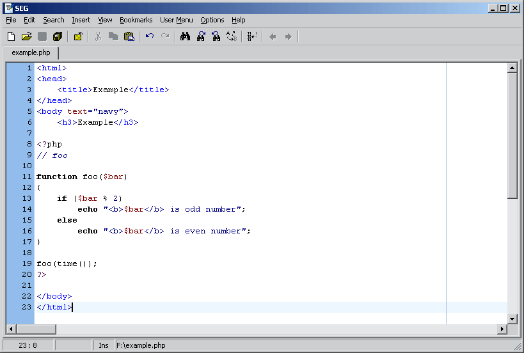Click the vertical scrollbar up arrow
The width and height of the screenshot is (524, 353).
pyautogui.click(x=512, y=68)
